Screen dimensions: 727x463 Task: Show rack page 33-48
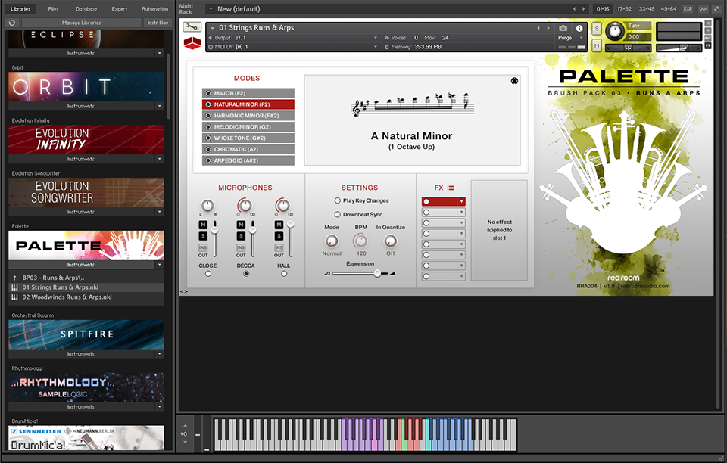point(646,9)
